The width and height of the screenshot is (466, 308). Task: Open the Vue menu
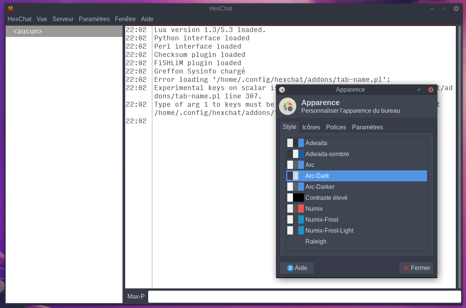coord(42,19)
